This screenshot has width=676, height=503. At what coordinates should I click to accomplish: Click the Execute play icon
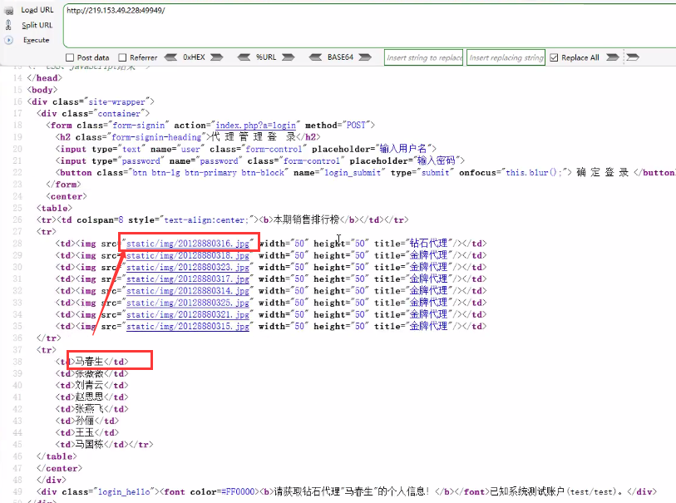pos(8,40)
